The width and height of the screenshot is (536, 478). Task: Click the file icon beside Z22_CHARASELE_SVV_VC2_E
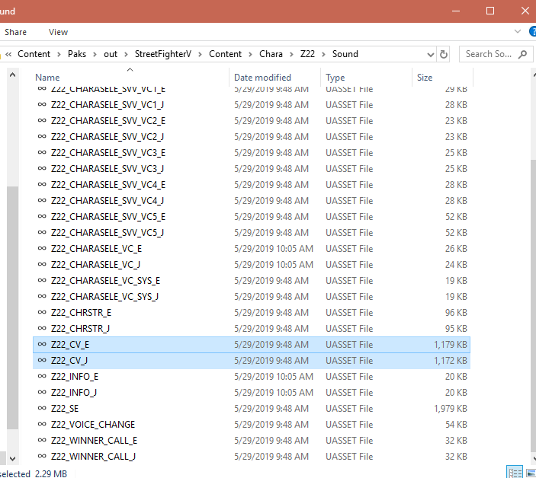click(42, 120)
